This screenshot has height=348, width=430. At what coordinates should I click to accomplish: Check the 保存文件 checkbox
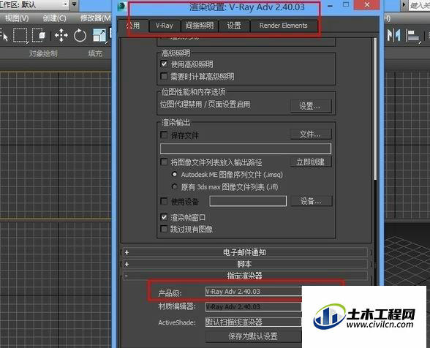tap(164, 135)
